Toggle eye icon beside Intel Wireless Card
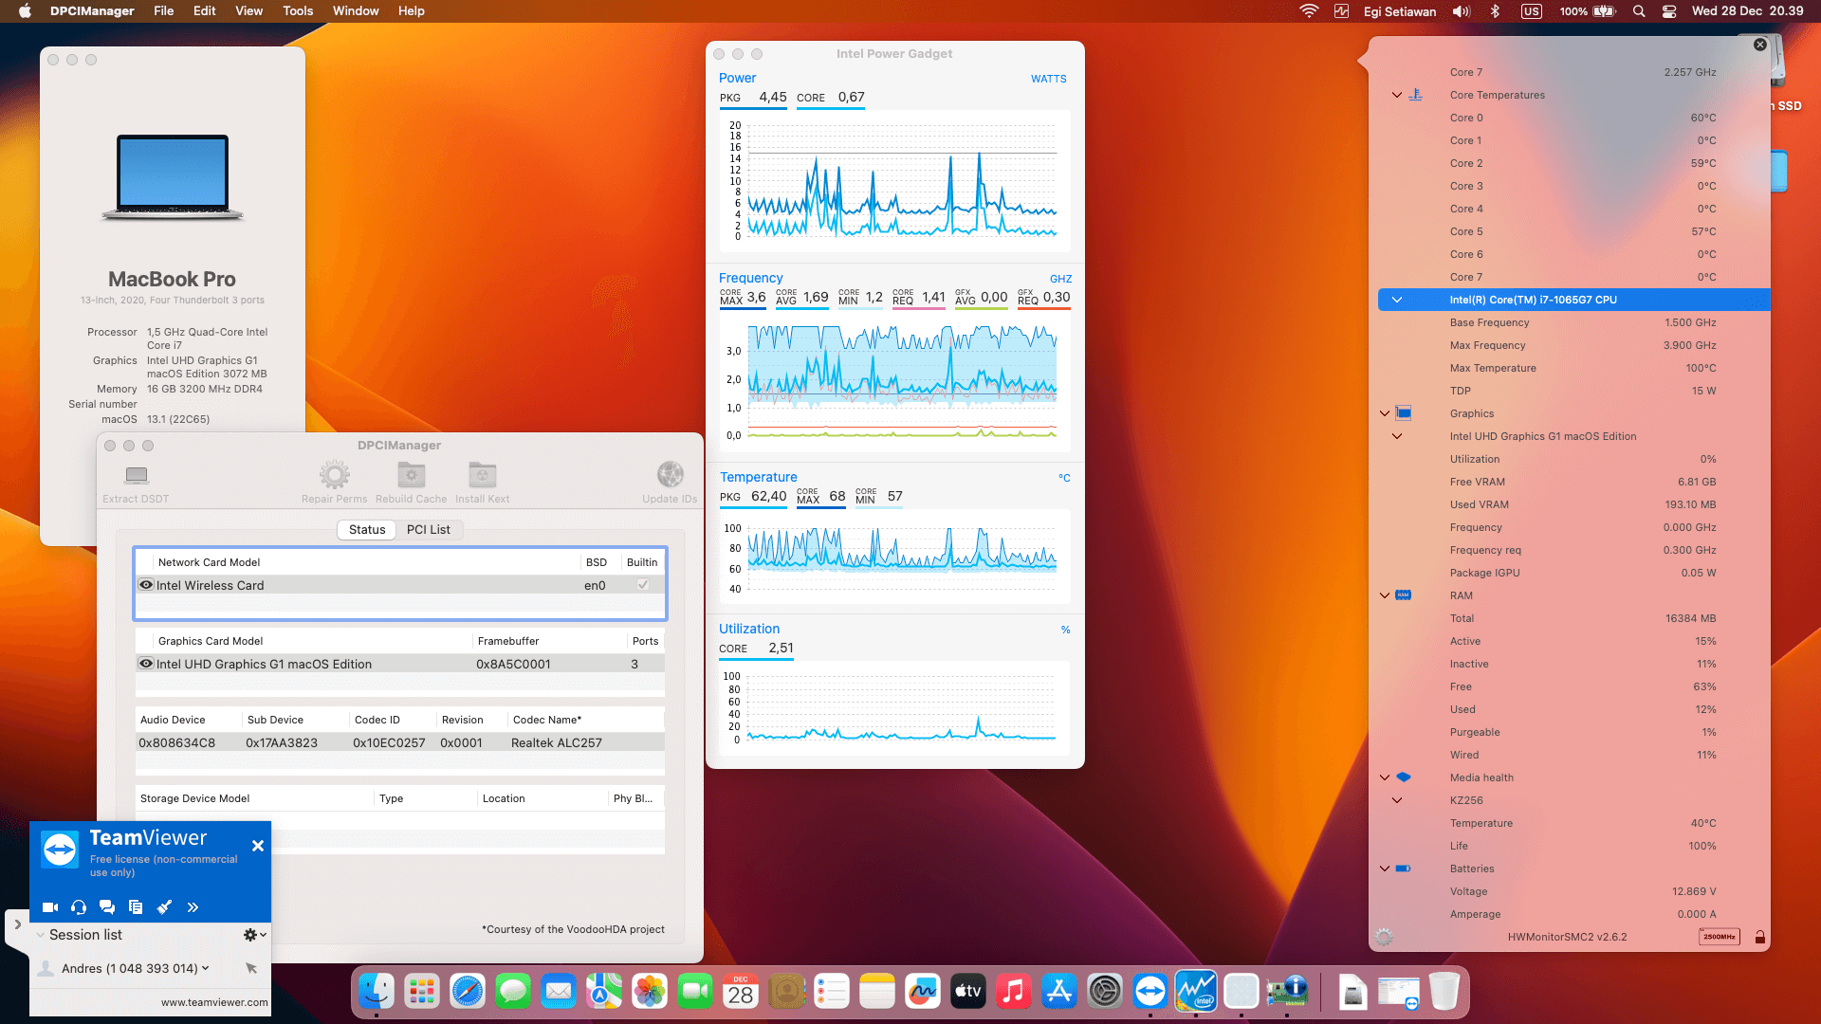 point(146,585)
